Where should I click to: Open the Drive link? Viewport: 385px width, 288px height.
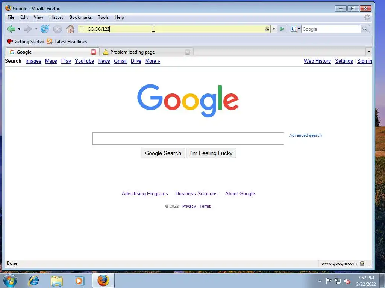(136, 61)
